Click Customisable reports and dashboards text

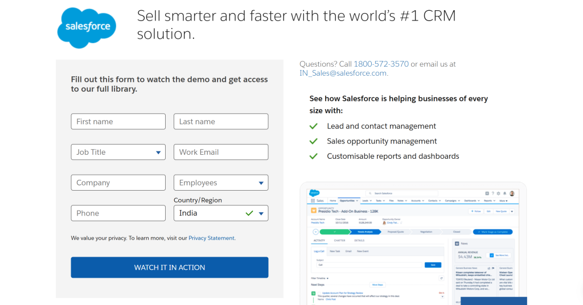(393, 156)
